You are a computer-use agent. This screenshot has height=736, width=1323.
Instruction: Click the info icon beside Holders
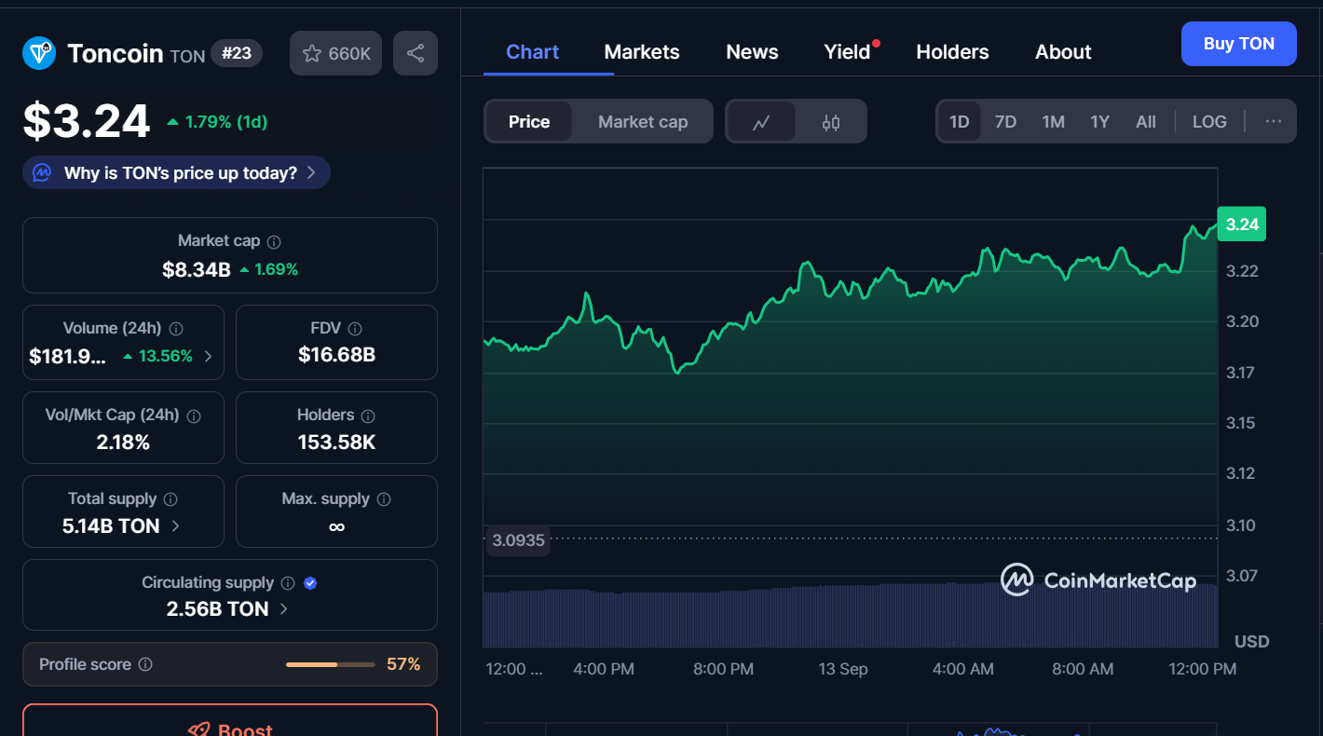(x=368, y=416)
